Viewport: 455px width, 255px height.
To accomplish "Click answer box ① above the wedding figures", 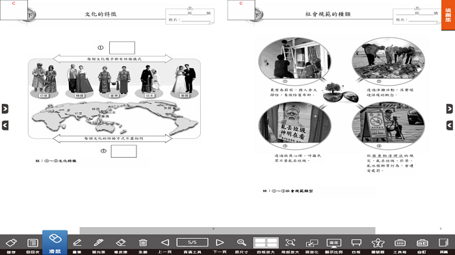I will tap(122, 48).
